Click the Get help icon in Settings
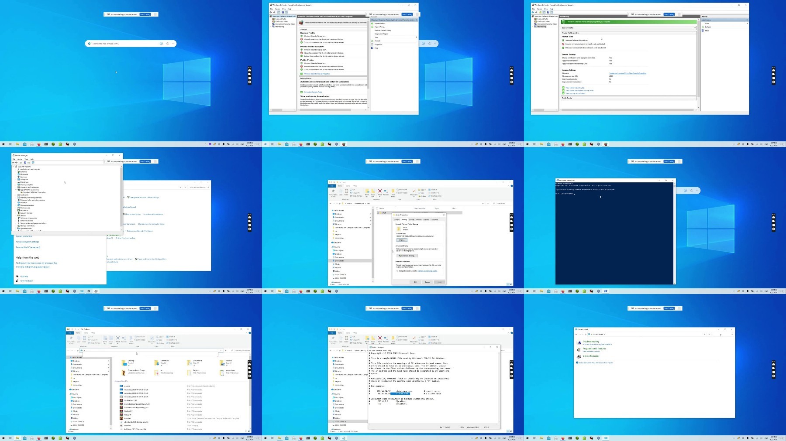 coord(17,276)
